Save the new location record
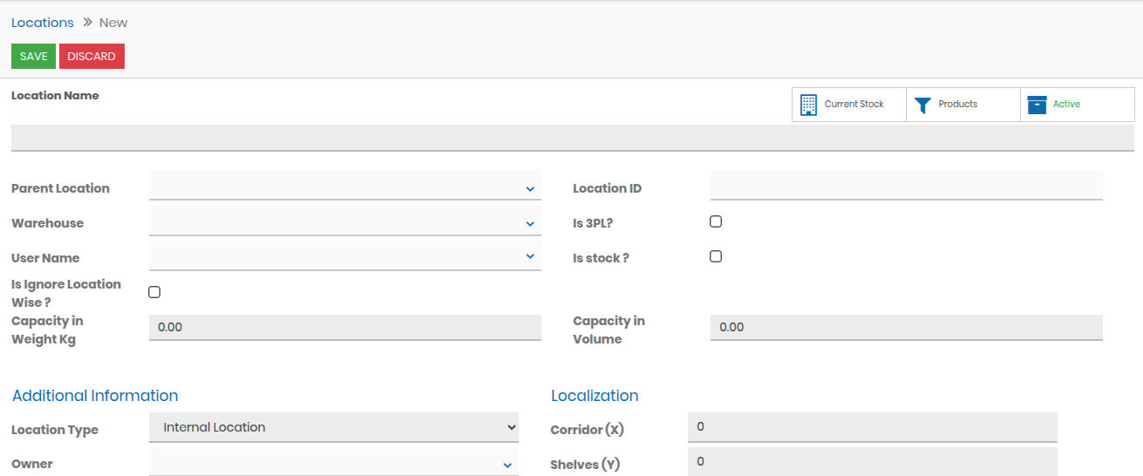 (33, 57)
